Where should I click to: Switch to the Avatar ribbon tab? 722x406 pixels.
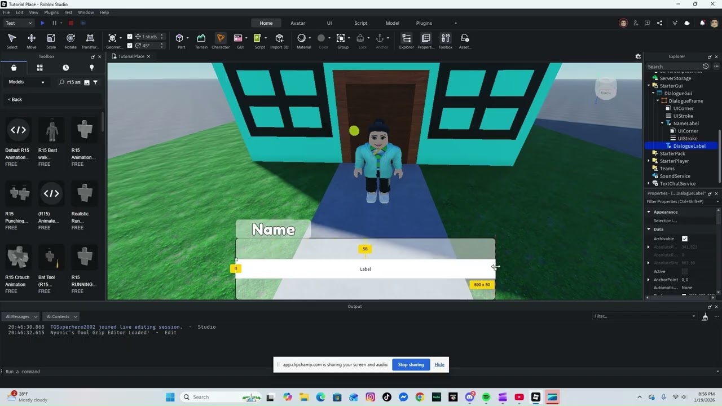pyautogui.click(x=298, y=23)
